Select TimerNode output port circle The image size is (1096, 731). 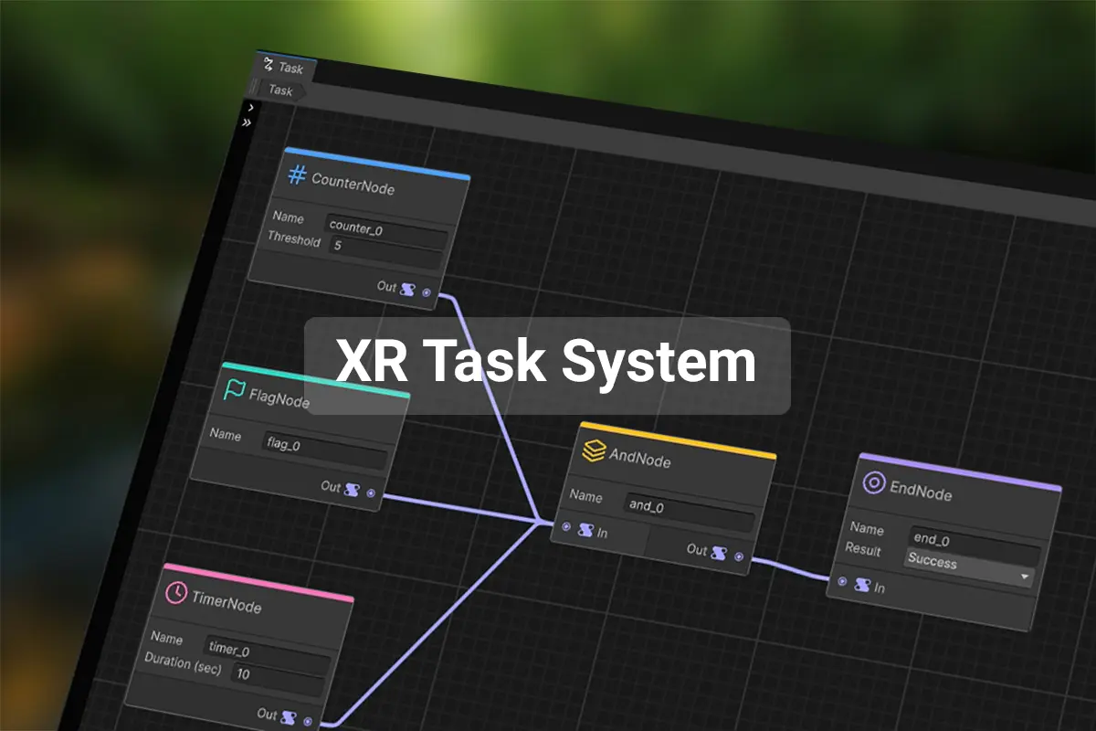[x=309, y=721]
